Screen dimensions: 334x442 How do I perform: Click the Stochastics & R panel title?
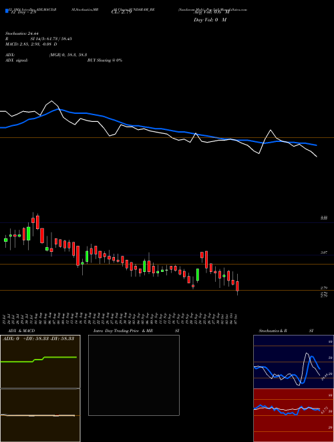273,331
